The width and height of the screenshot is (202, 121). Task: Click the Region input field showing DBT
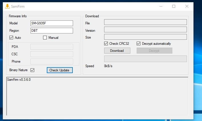click(52, 31)
